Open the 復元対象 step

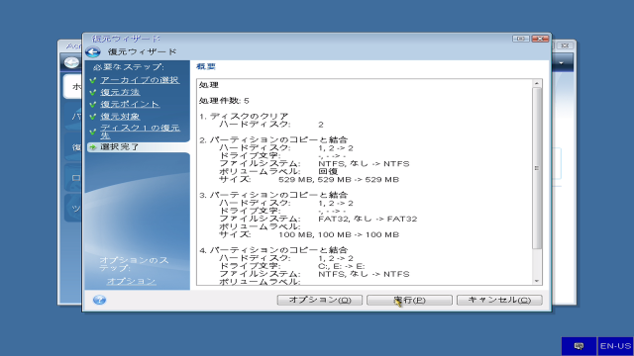tap(120, 117)
